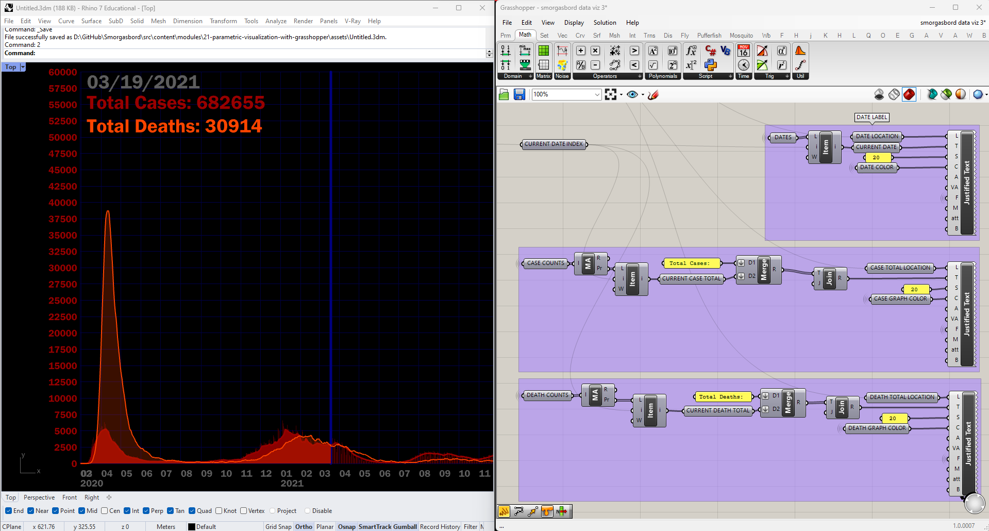This screenshot has height=531, width=989.
Task: Click the sketch pencil icon on canvas toolbar
Action: pyautogui.click(x=653, y=94)
